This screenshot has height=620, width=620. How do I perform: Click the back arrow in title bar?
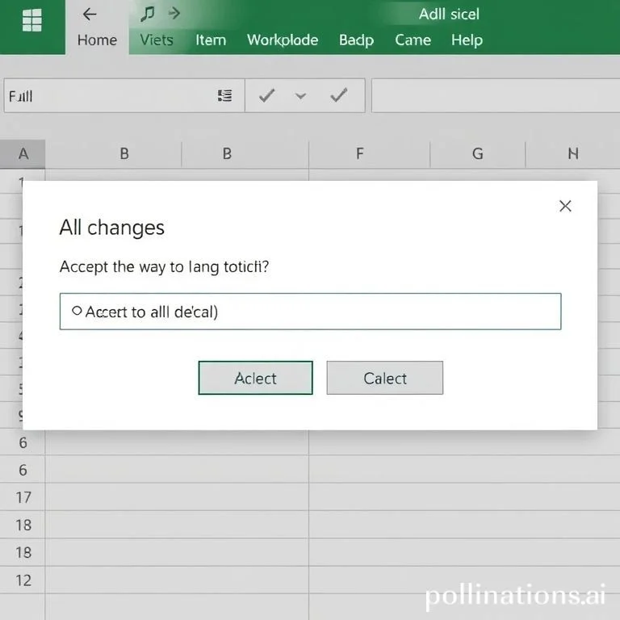point(90,14)
